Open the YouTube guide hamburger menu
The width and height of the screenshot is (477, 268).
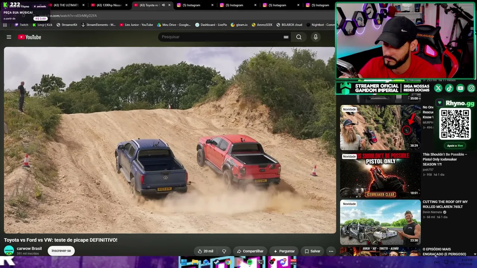(x=9, y=37)
